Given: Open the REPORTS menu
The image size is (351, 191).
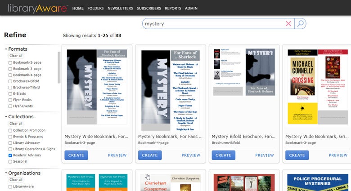Looking at the screenshot, I should [x=173, y=8].
